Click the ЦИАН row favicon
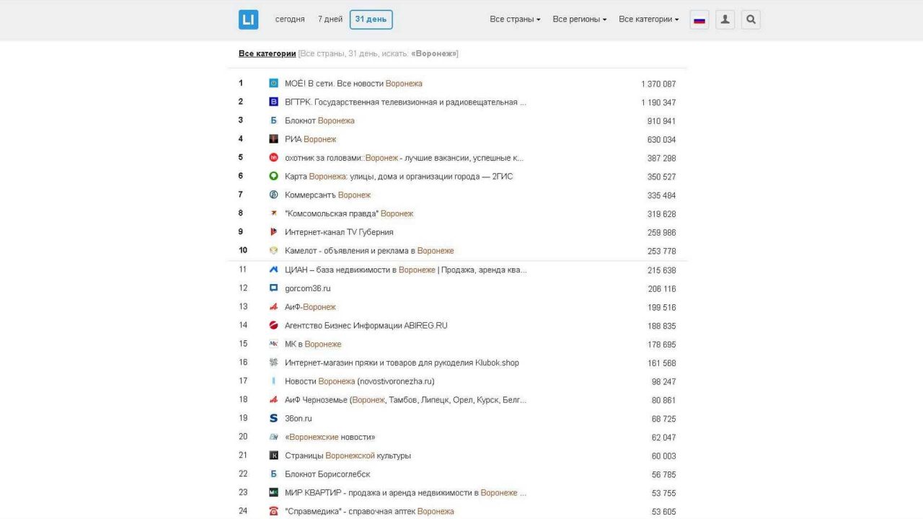923x519 pixels. tap(273, 270)
